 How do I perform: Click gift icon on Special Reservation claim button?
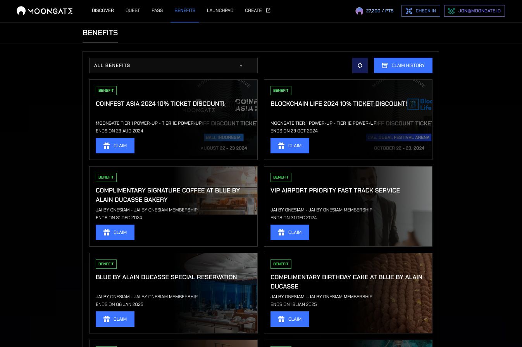point(107,319)
